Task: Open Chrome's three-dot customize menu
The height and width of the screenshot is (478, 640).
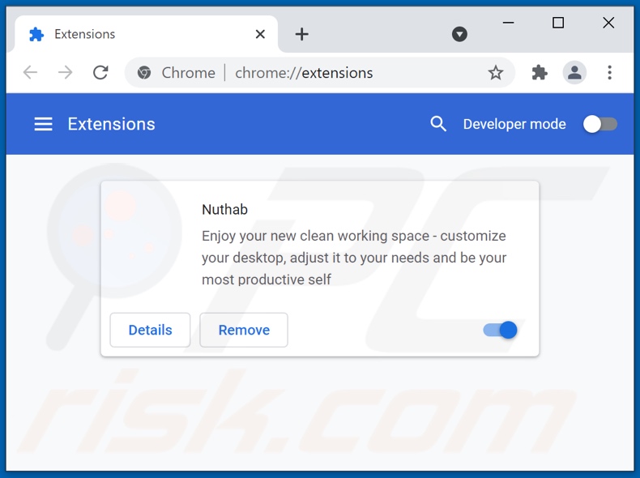Action: (x=609, y=73)
